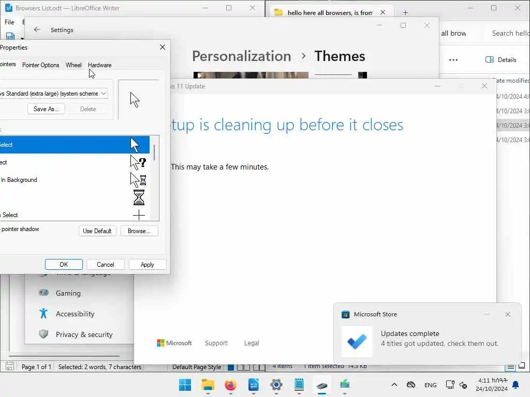Open File Explorer See more options
Screen dimensions: 530x397
[x=453, y=60]
